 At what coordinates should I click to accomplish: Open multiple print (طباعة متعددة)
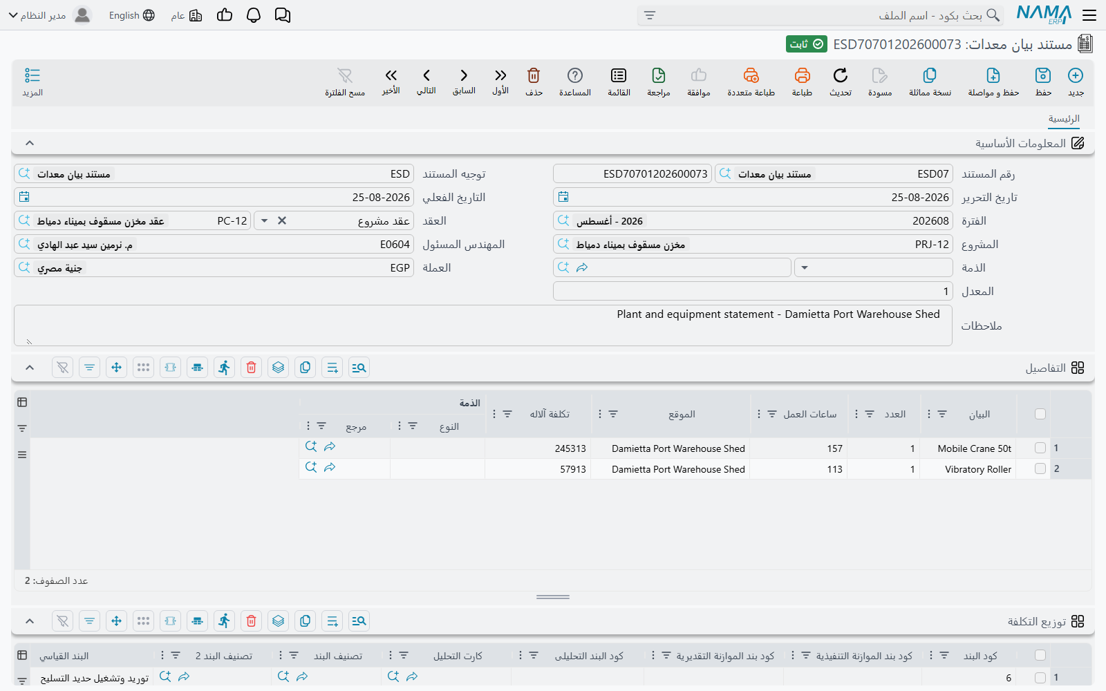[x=751, y=82]
